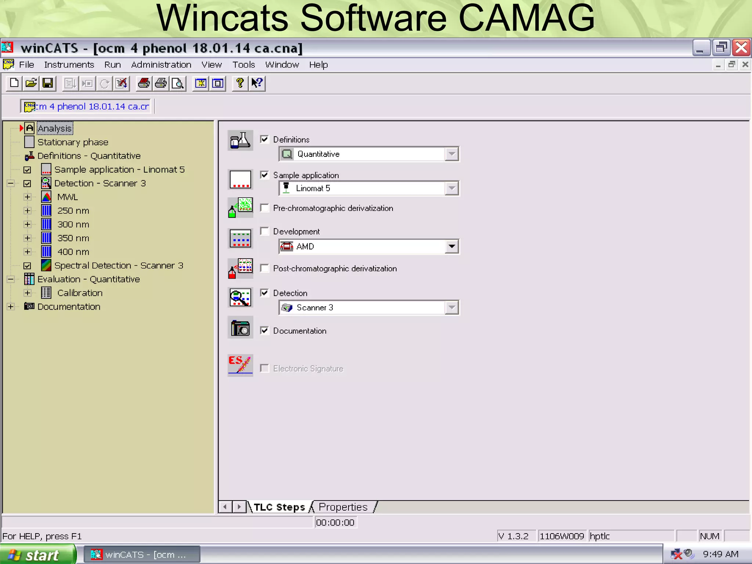
Task: Open the Quantitative definitions dropdown
Action: coord(452,154)
